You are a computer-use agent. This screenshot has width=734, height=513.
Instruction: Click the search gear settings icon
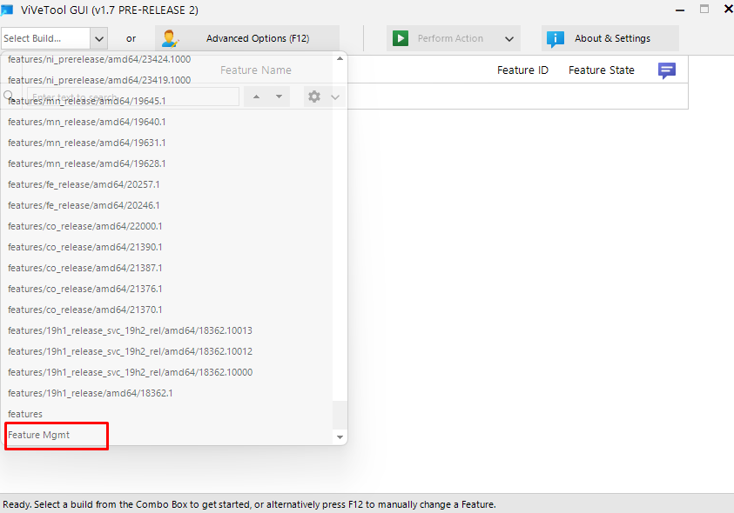(314, 97)
